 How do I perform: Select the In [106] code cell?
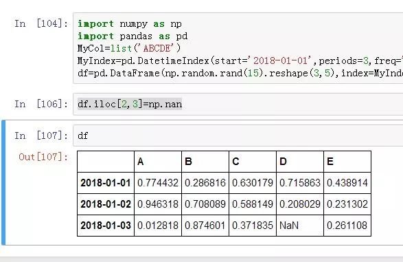(x=238, y=105)
